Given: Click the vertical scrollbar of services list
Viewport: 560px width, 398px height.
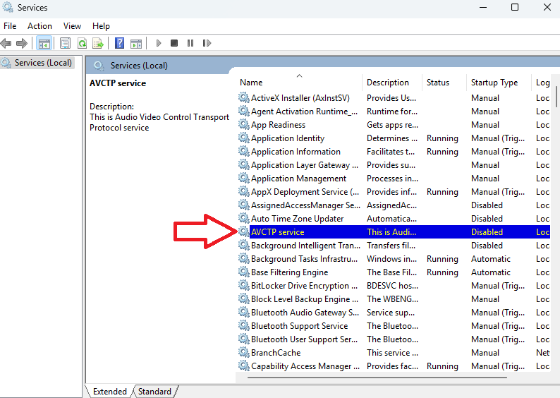Looking at the screenshot, I should [556, 212].
